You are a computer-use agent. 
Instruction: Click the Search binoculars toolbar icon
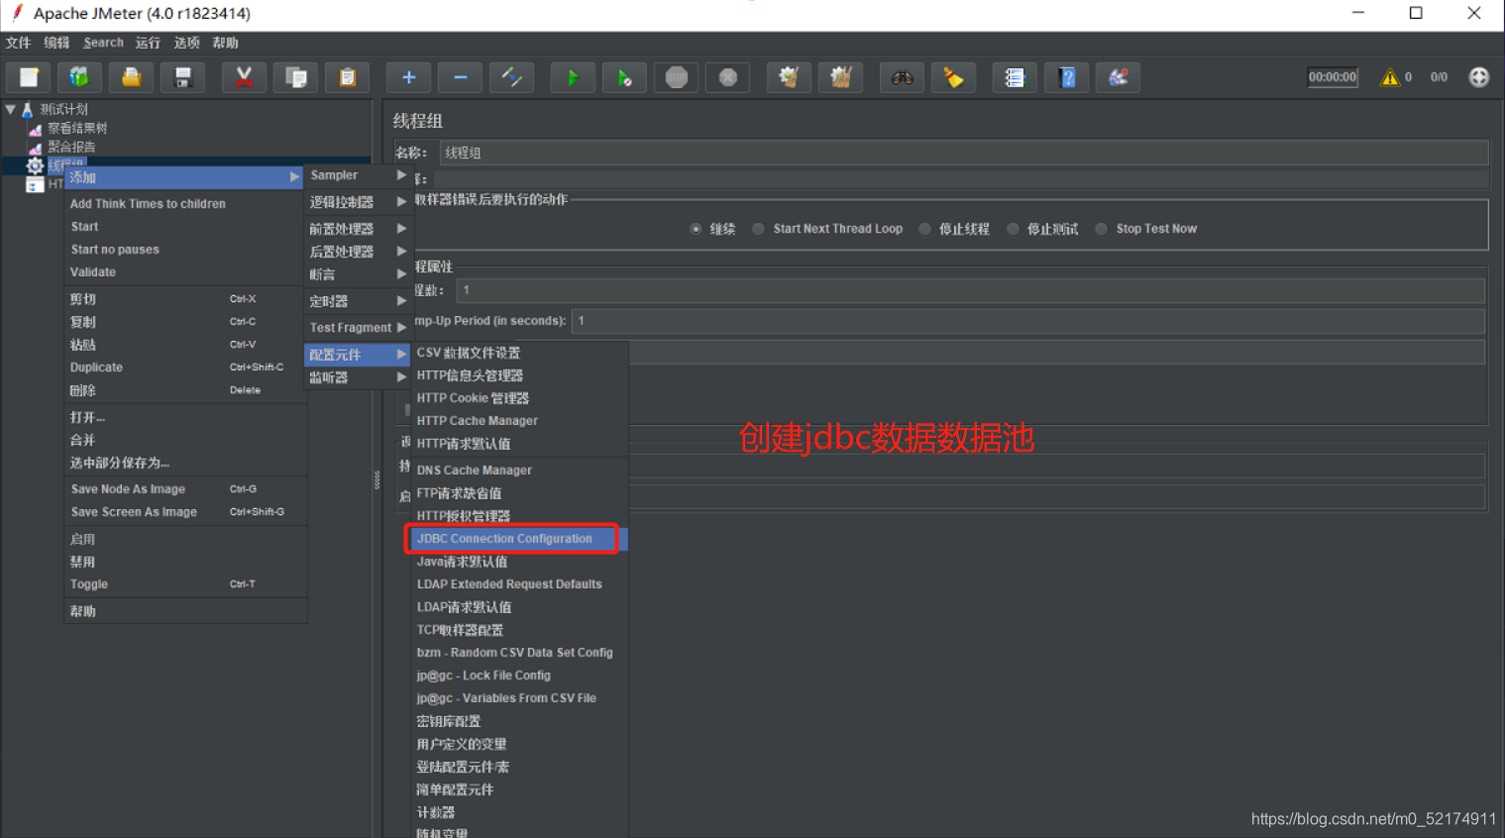coord(902,77)
